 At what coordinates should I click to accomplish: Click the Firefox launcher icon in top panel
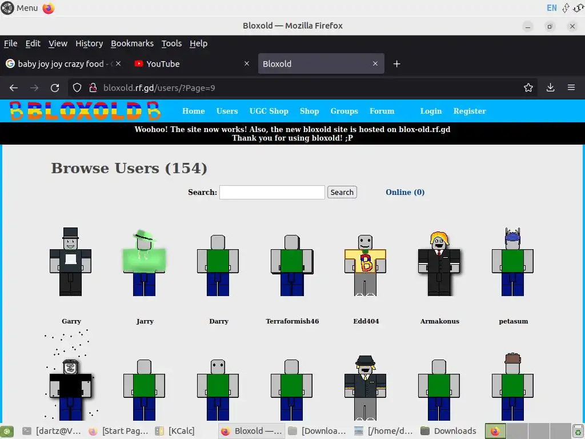[x=49, y=8]
